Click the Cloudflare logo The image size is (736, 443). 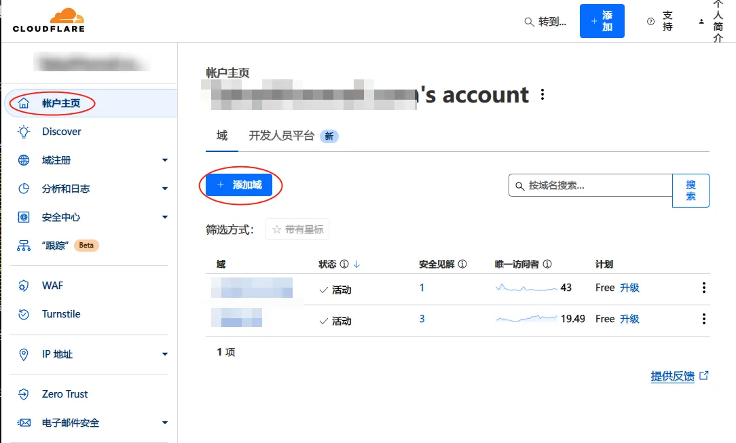(48, 20)
